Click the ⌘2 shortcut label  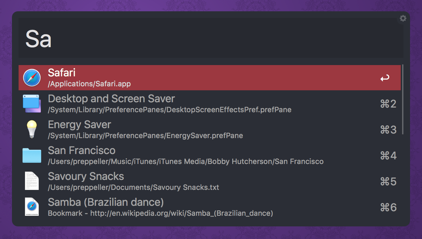point(388,104)
